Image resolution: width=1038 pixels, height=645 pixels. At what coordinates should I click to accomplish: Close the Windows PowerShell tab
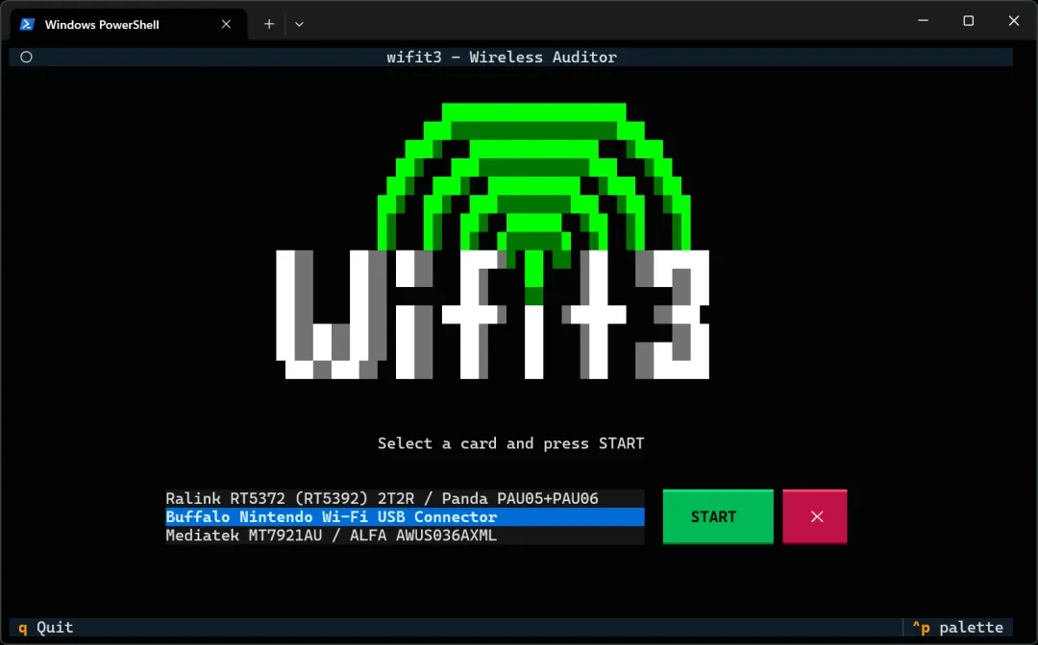(x=227, y=24)
